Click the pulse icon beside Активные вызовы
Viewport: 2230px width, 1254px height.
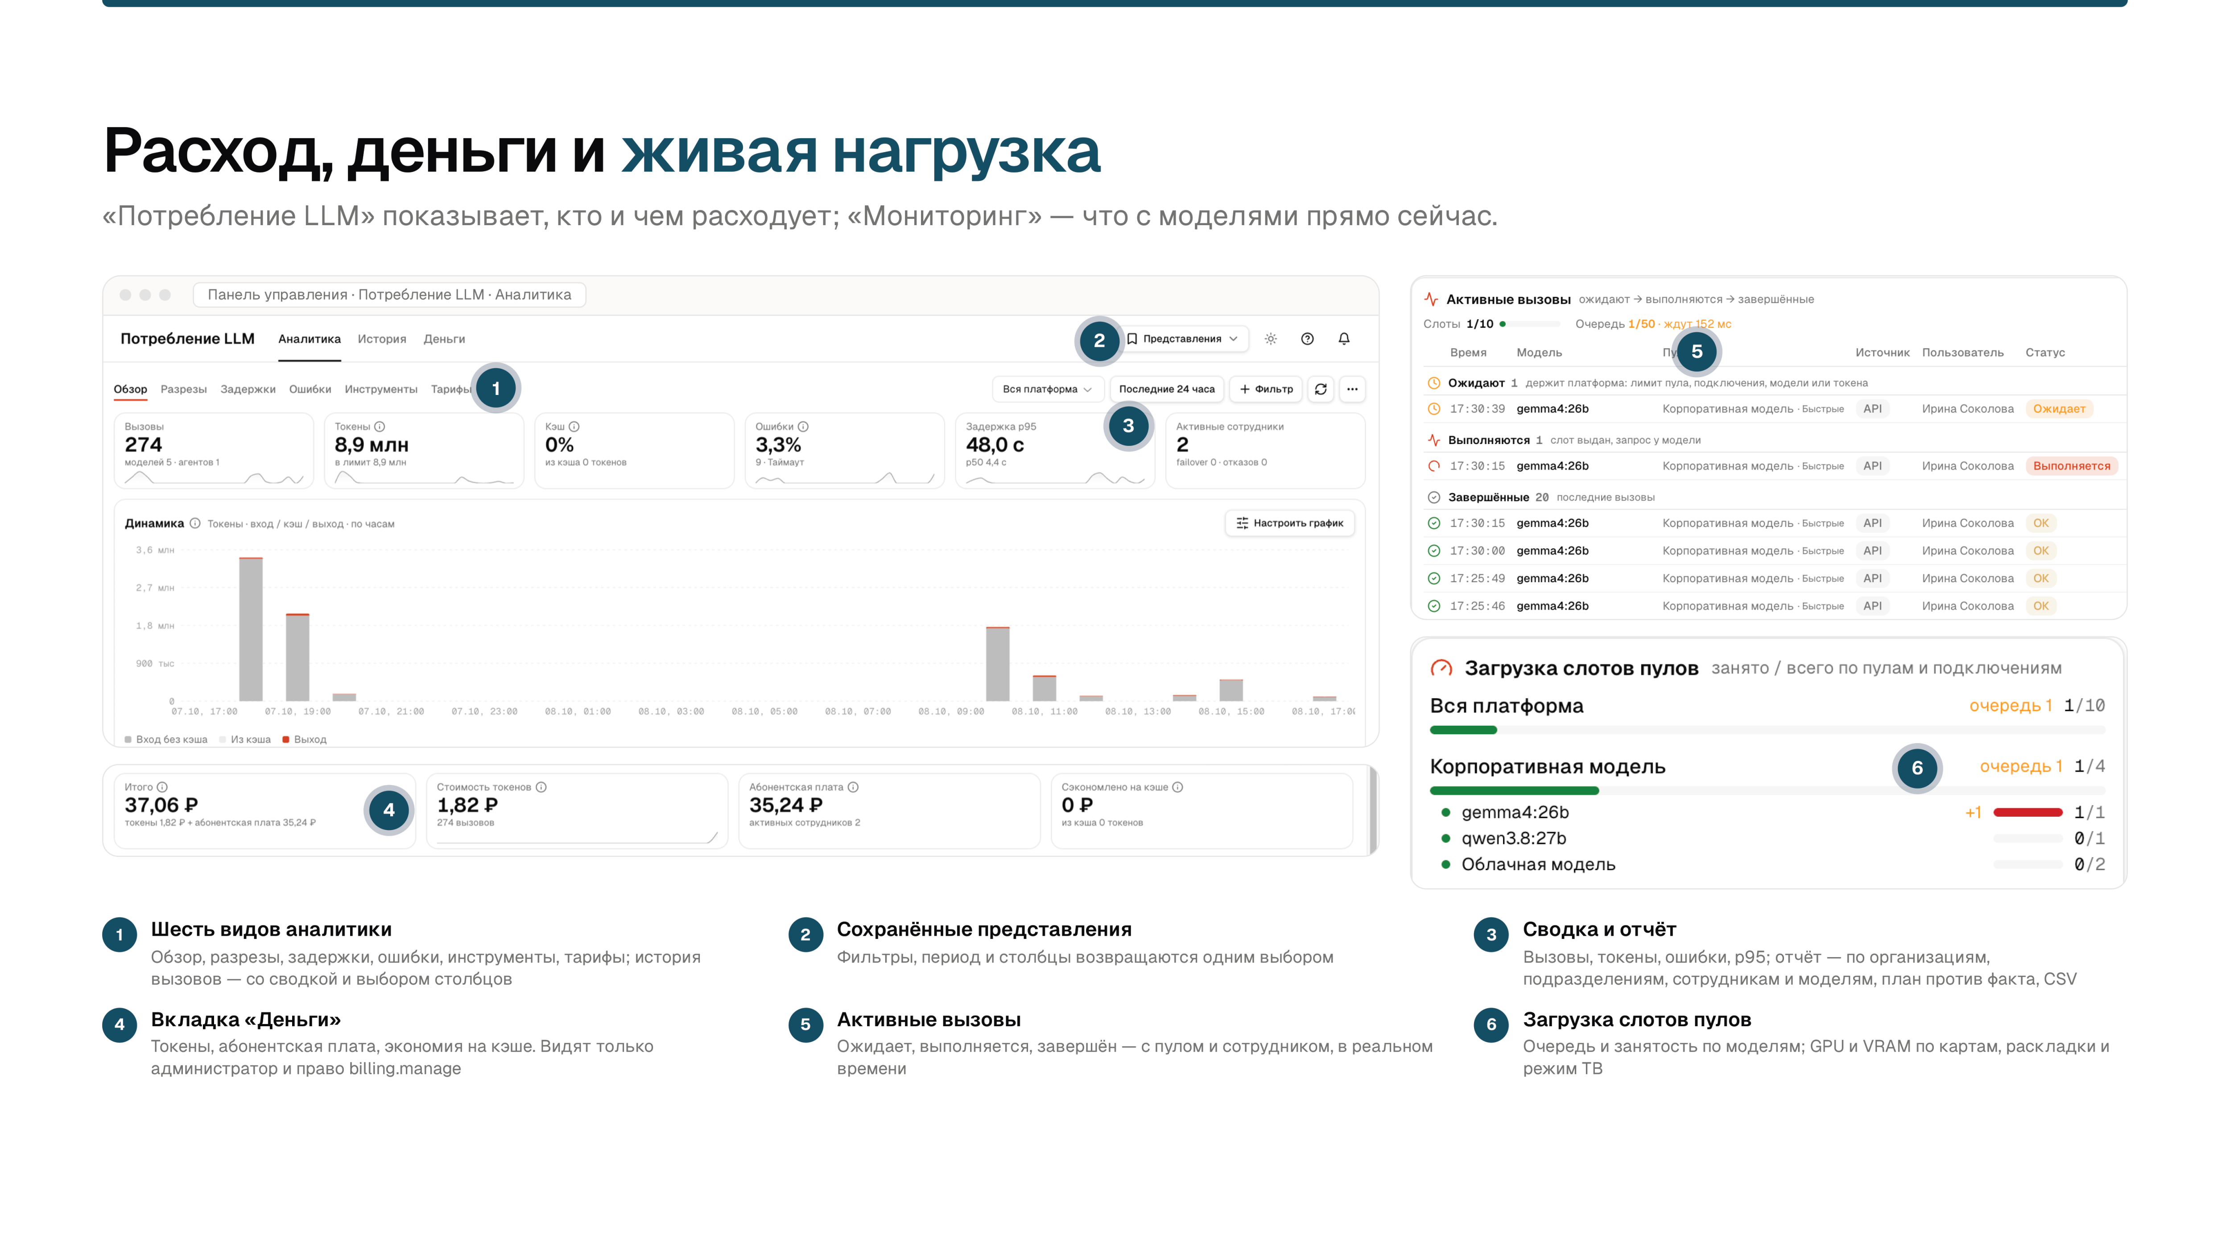[1432, 300]
